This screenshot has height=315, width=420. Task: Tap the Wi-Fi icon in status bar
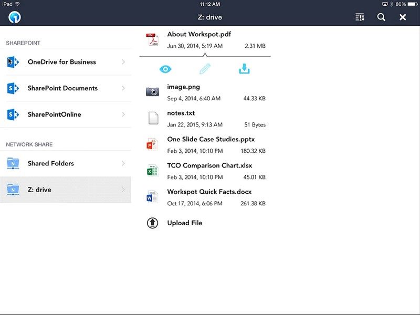(17, 4)
